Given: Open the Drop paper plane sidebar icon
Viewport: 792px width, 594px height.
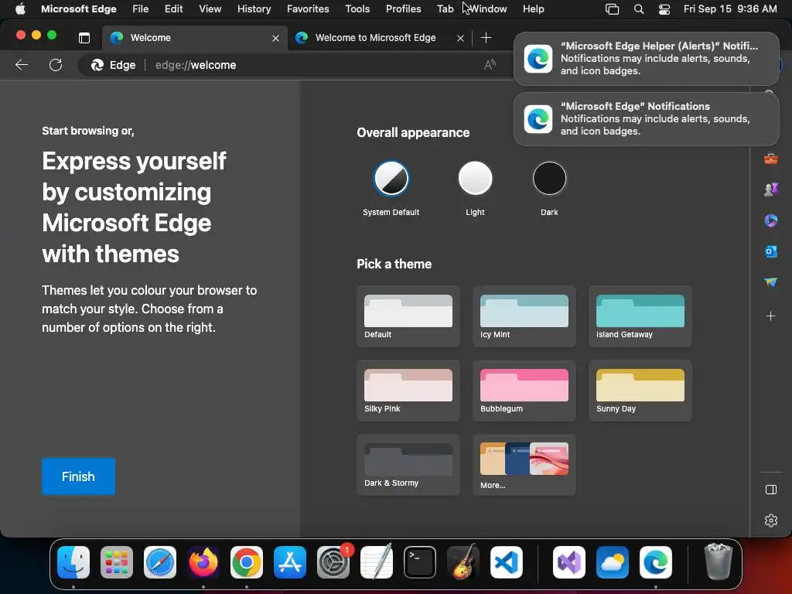Looking at the screenshot, I should click(771, 282).
